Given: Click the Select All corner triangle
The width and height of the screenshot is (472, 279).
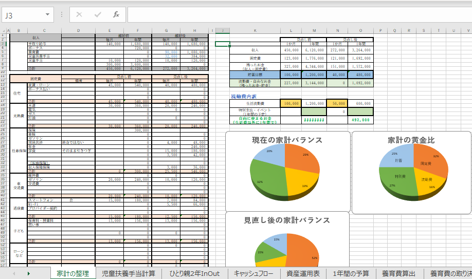Looking at the screenshot, I should (3, 31).
